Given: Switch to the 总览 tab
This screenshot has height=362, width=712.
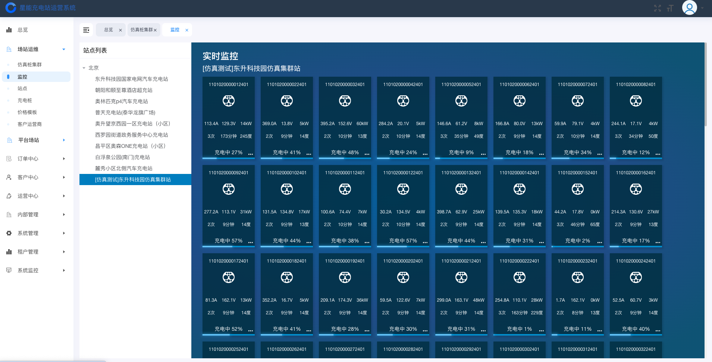Looking at the screenshot, I should click(108, 30).
